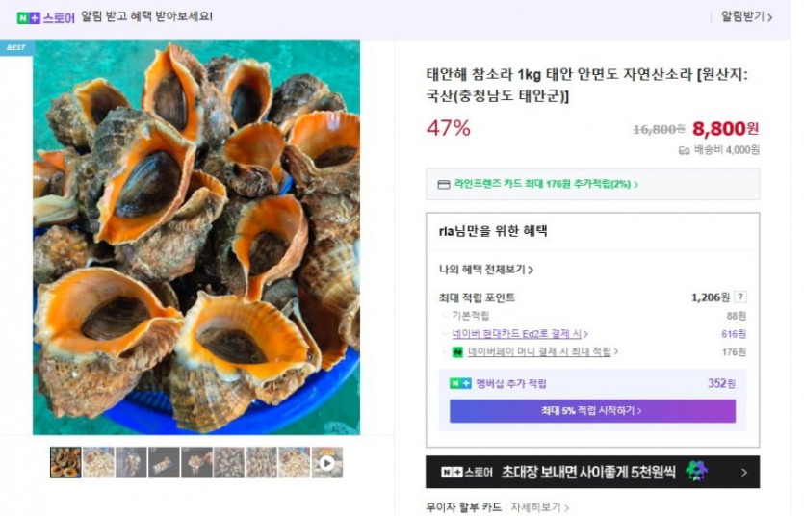
Task: Click the mascot icon on the black banner
Action: pos(695,472)
